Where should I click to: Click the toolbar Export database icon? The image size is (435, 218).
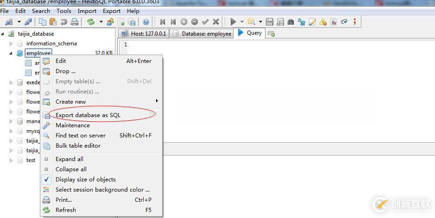pos(132,22)
